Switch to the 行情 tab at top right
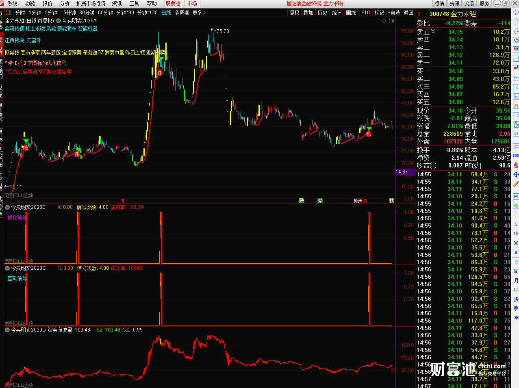The width and height of the screenshot is (519, 388). (440, 3)
